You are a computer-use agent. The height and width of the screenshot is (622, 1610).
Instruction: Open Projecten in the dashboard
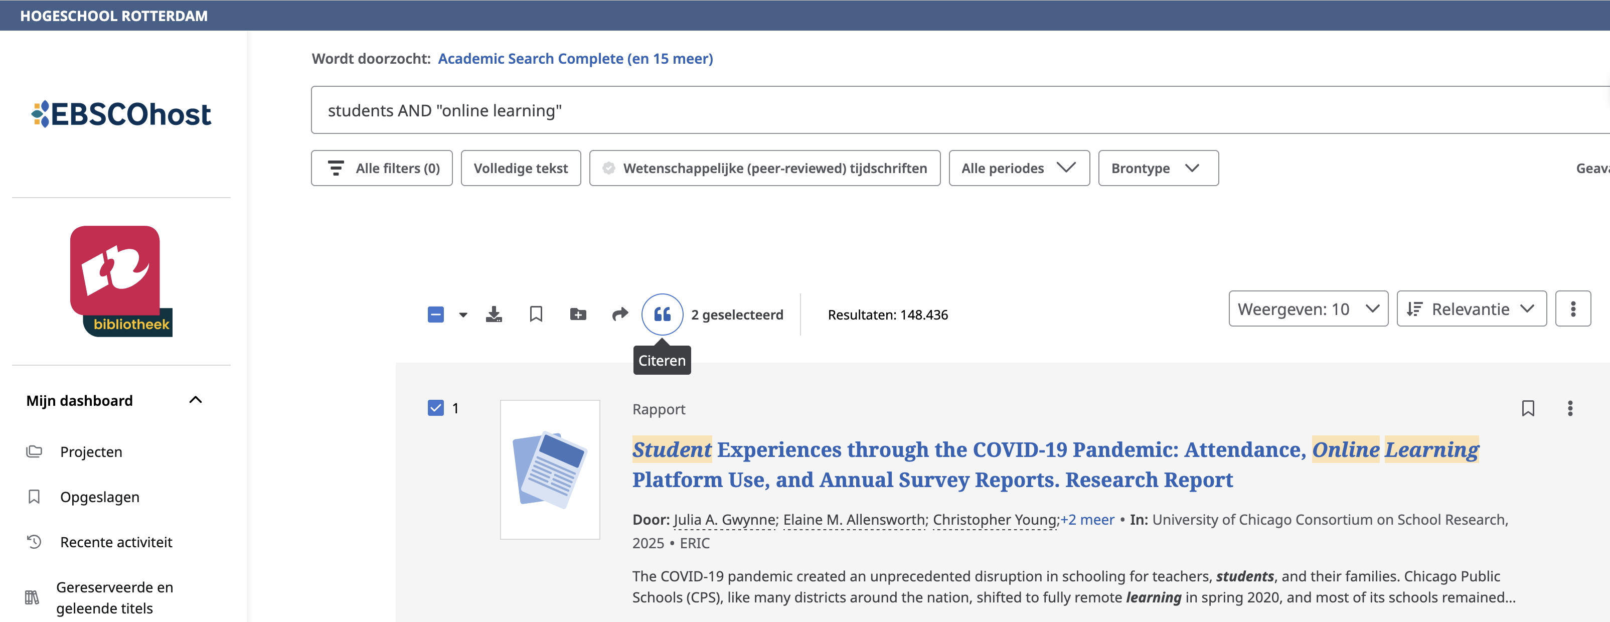(x=91, y=451)
